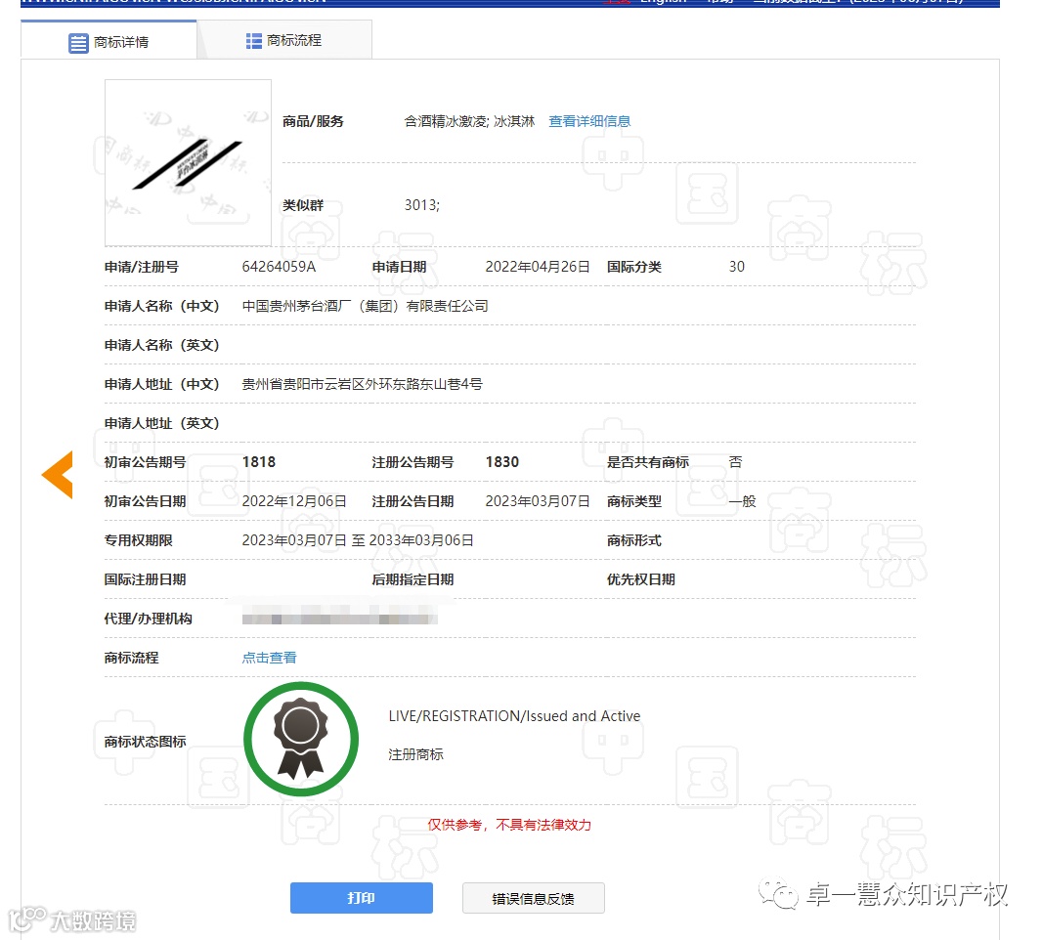Select address text 贵州省贵阳市云岩区外环东路东山巷4号

pos(363,384)
